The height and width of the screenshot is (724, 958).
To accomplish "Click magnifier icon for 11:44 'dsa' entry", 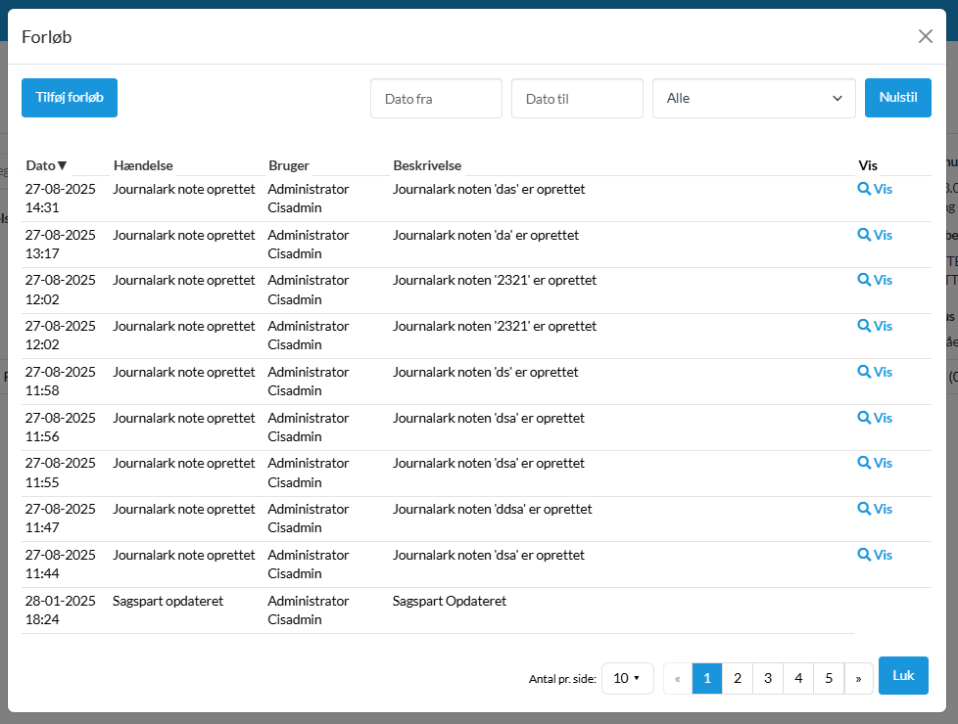I will [x=864, y=555].
